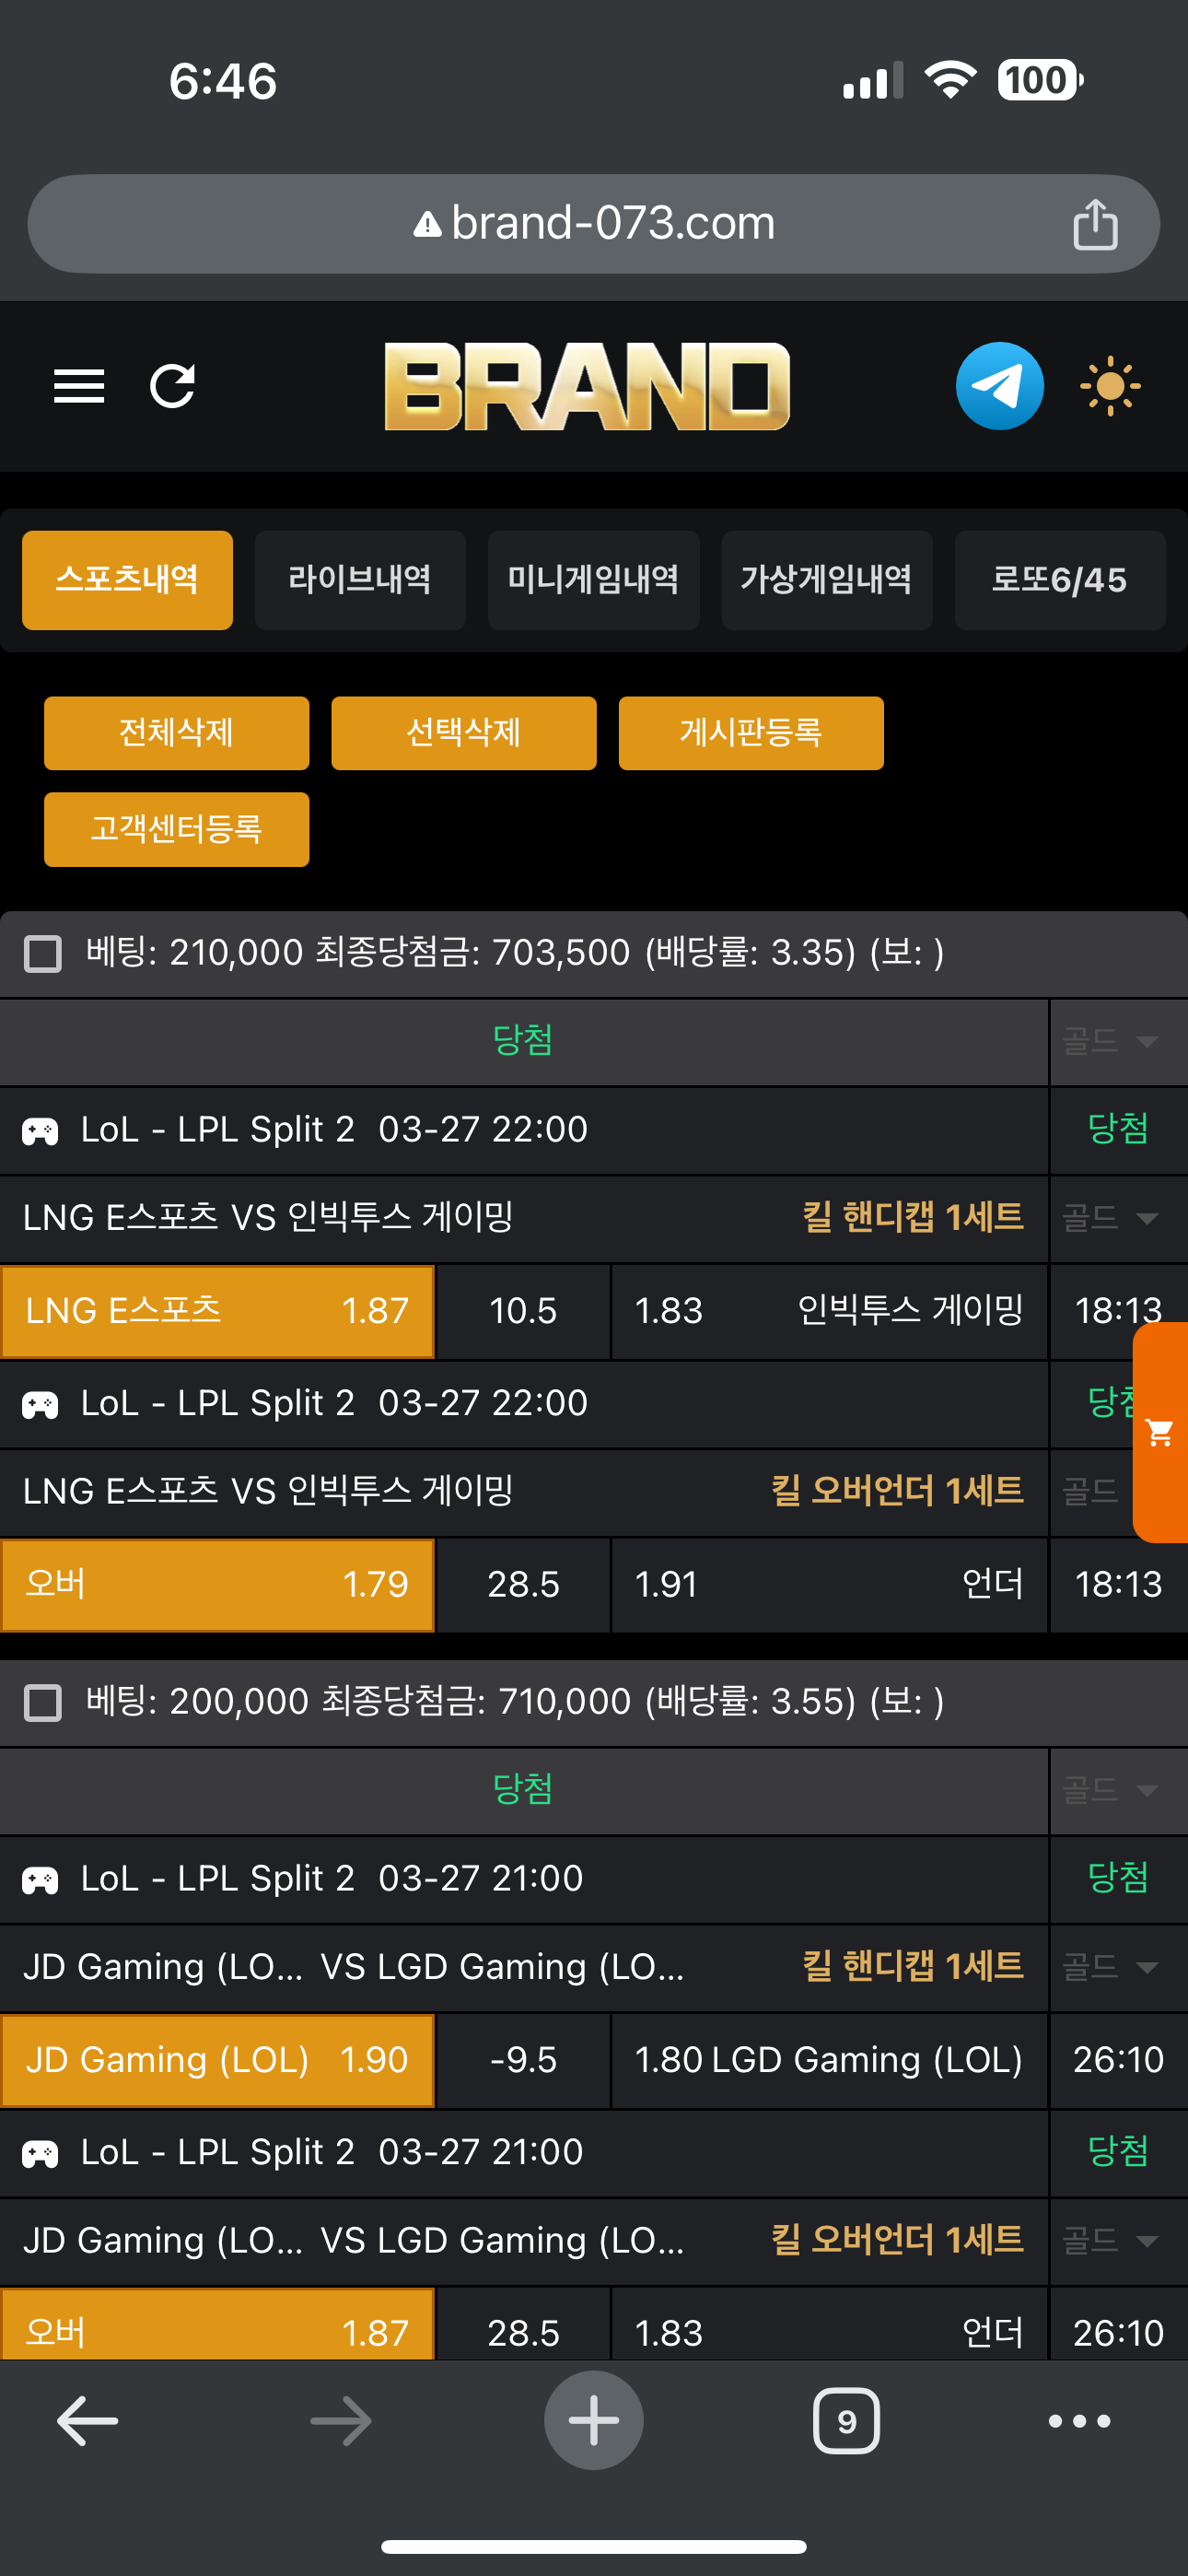Tap the browser new tab plus icon
The image size is (1188, 2576).
594,2421
